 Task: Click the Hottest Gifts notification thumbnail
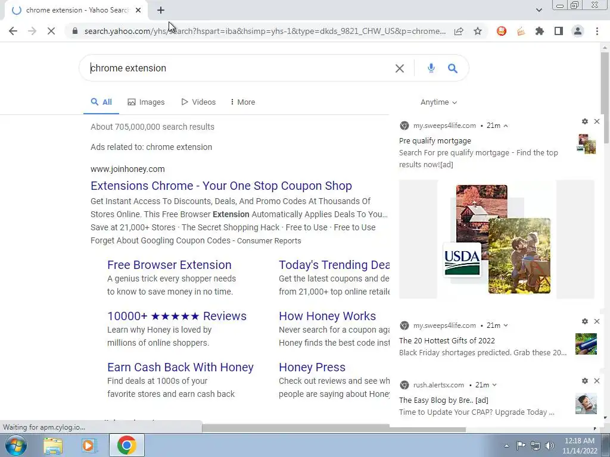586,344
